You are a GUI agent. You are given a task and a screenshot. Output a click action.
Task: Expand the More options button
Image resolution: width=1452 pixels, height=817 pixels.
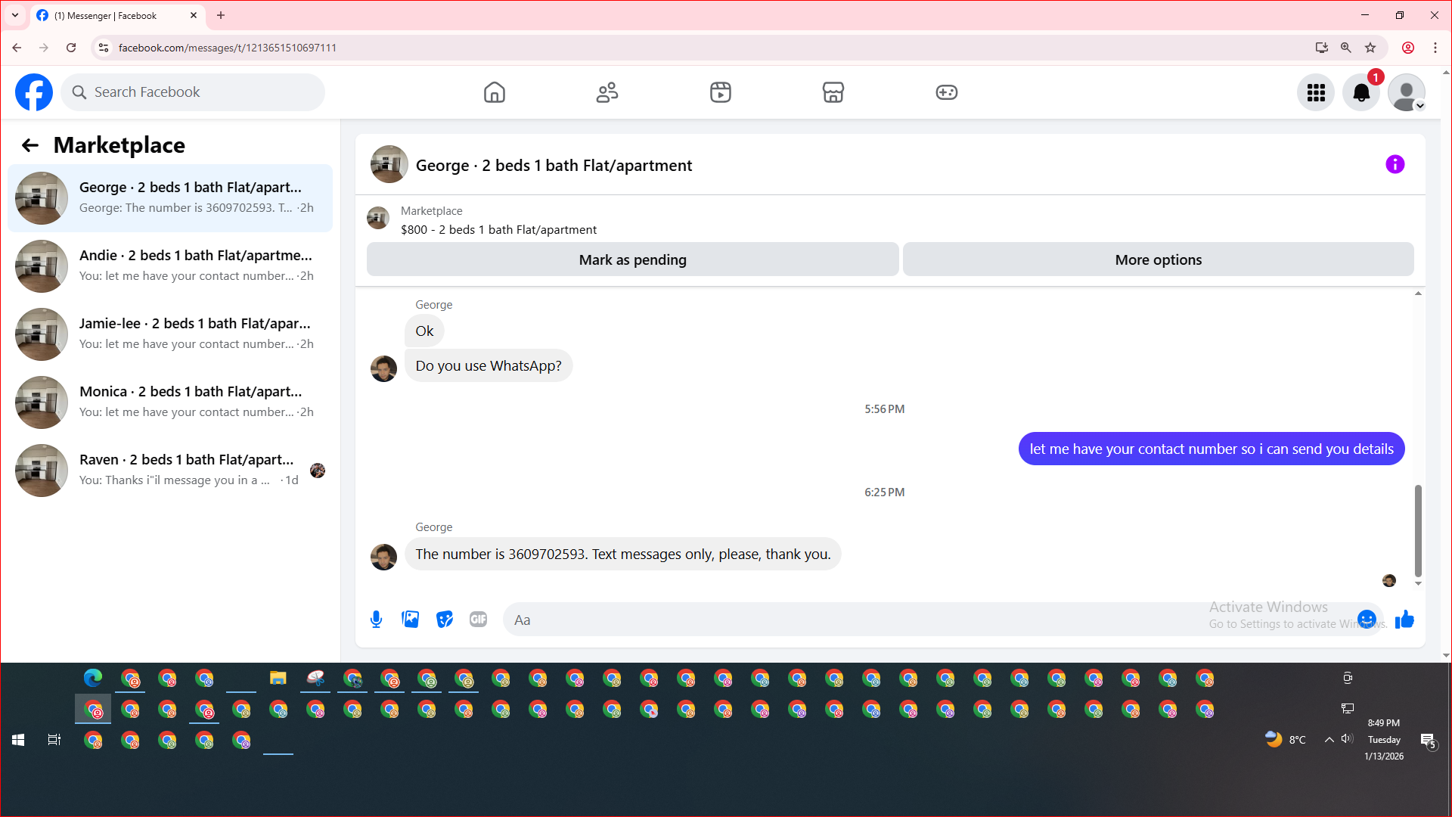click(1158, 259)
